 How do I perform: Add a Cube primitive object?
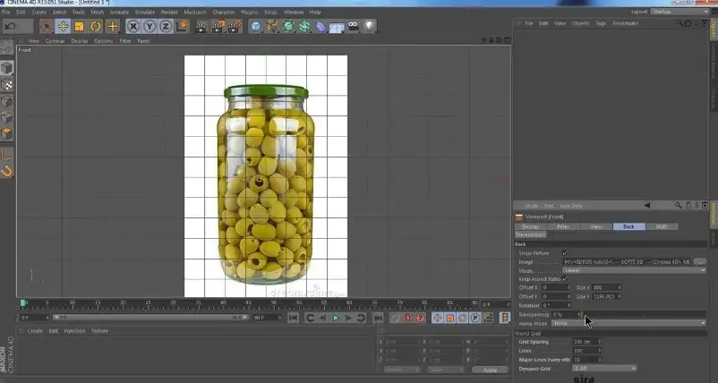click(256, 26)
